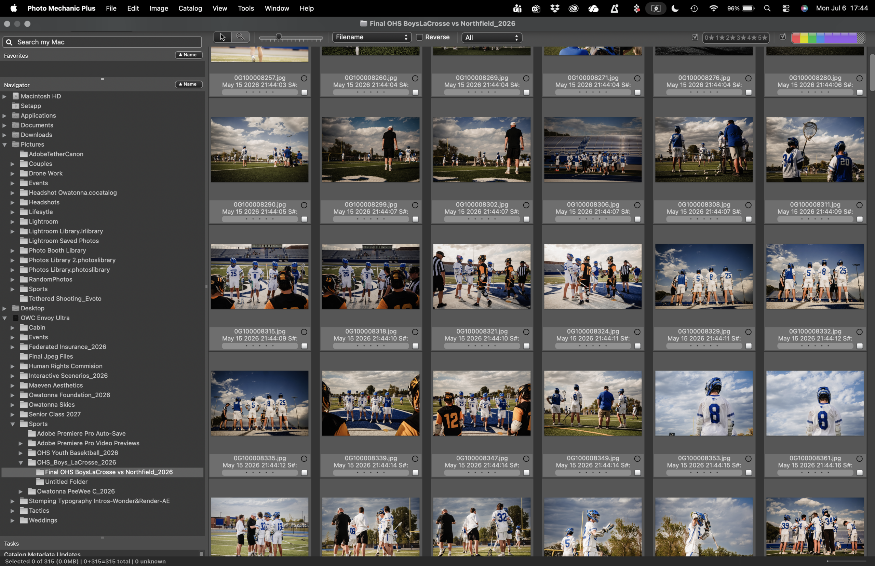Tag photo 0G100008321.jpg with its checkbox
Screen dimensions: 875x566
coord(527,346)
